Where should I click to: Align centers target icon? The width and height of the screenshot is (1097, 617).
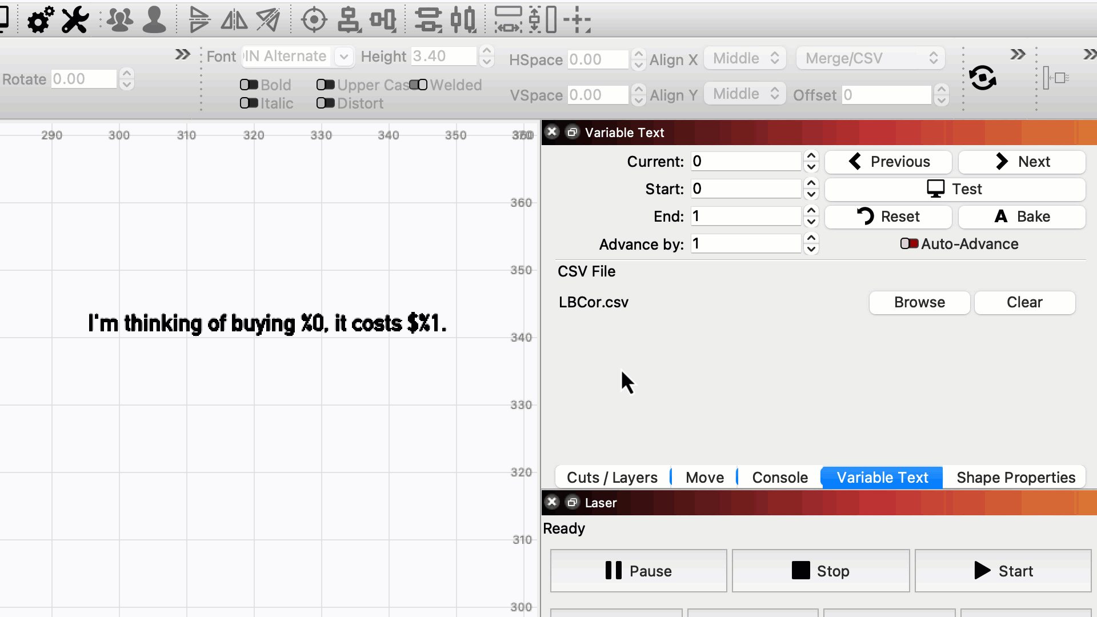pos(314,20)
